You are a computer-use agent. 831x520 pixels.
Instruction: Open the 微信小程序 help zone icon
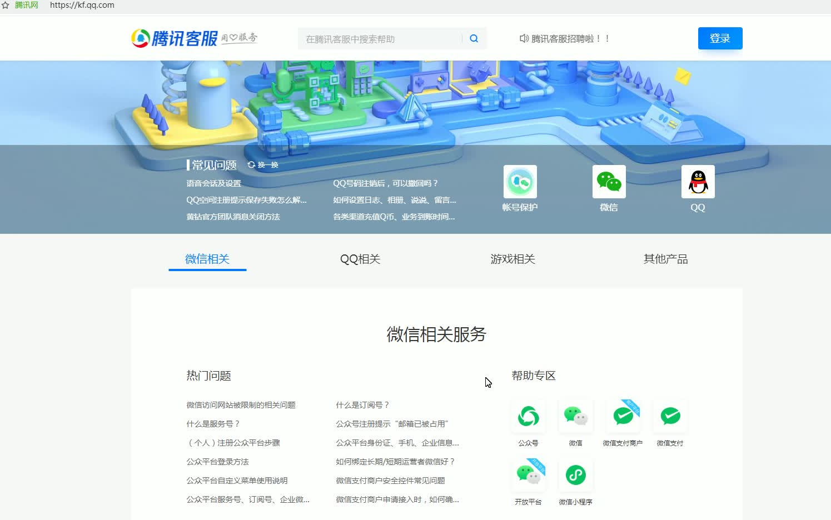[x=575, y=475]
